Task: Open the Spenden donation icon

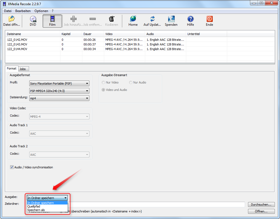Action: [171, 19]
